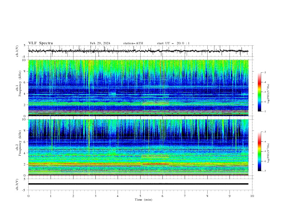Click time axis tick label "8"
This screenshot has width=284, height=220.
pos(207,196)
